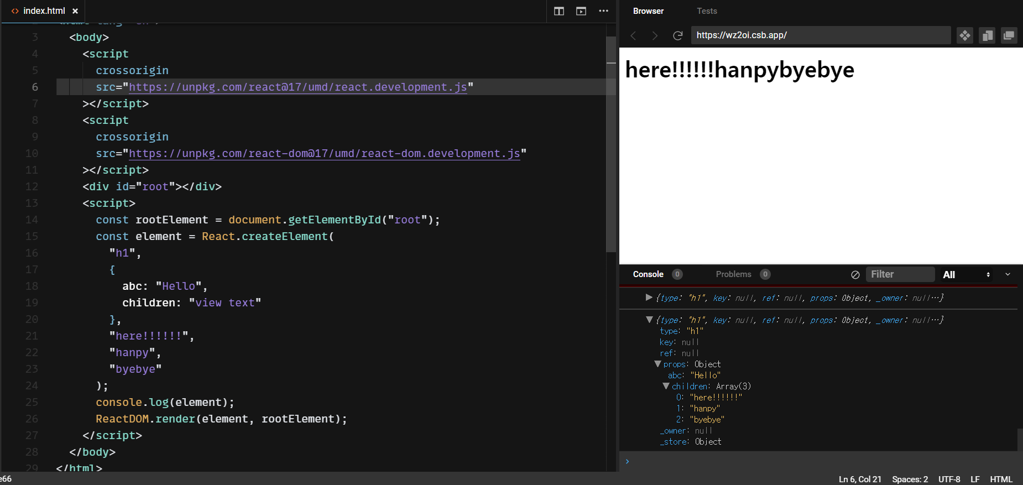Collapse the props Object node

[x=657, y=364]
